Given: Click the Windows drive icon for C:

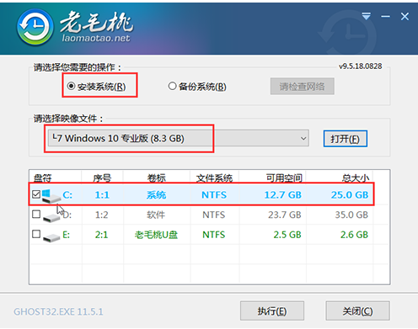Looking at the screenshot, I should 51,195.
